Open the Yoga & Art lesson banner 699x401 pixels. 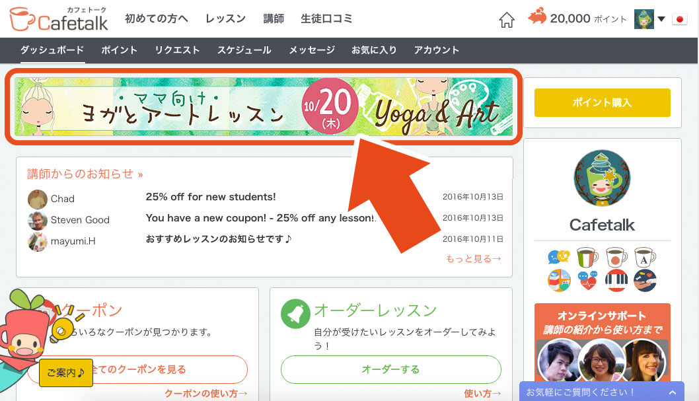pos(264,107)
